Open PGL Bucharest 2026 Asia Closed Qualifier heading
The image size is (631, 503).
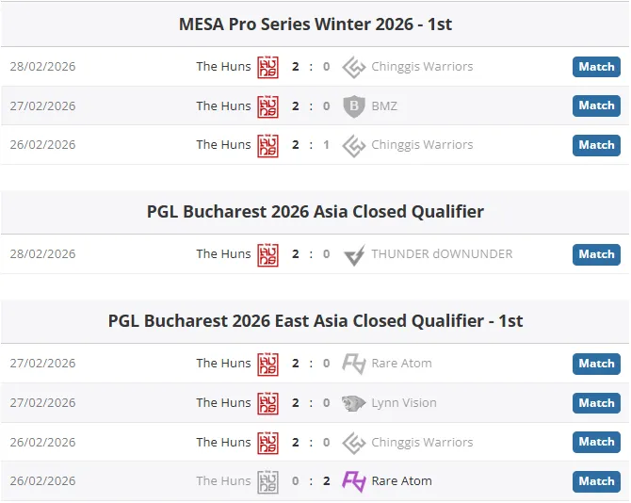pyautogui.click(x=315, y=212)
